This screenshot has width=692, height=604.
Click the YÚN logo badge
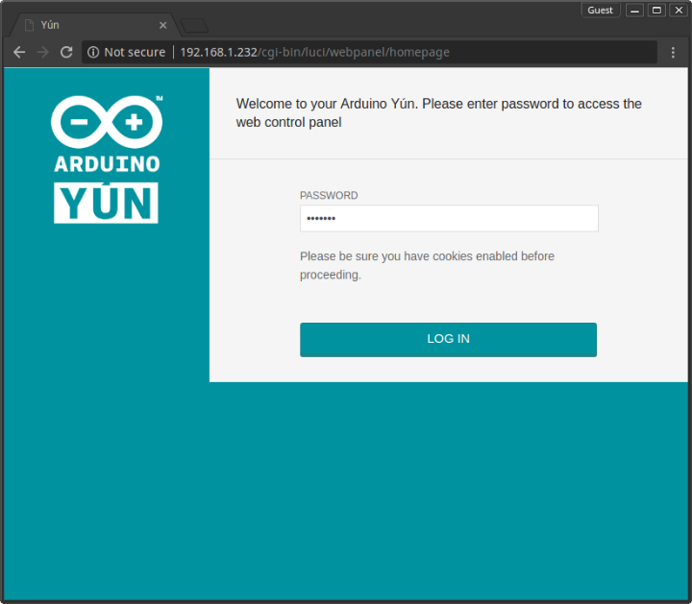[106, 203]
